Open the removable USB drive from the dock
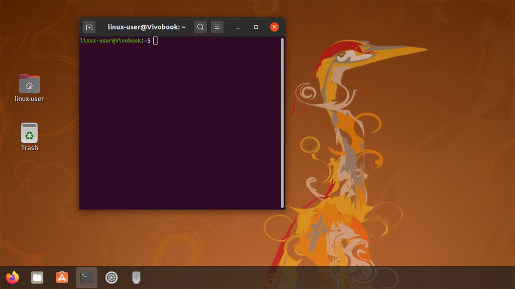515x289 pixels. click(x=136, y=277)
